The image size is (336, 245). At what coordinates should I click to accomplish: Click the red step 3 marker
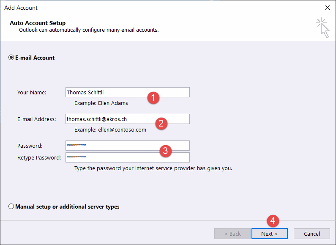166,150
